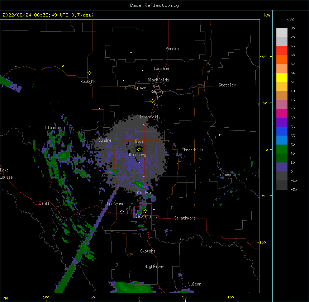
Task: Click the ThreeHills city label
Action: pyautogui.click(x=192, y=150)
